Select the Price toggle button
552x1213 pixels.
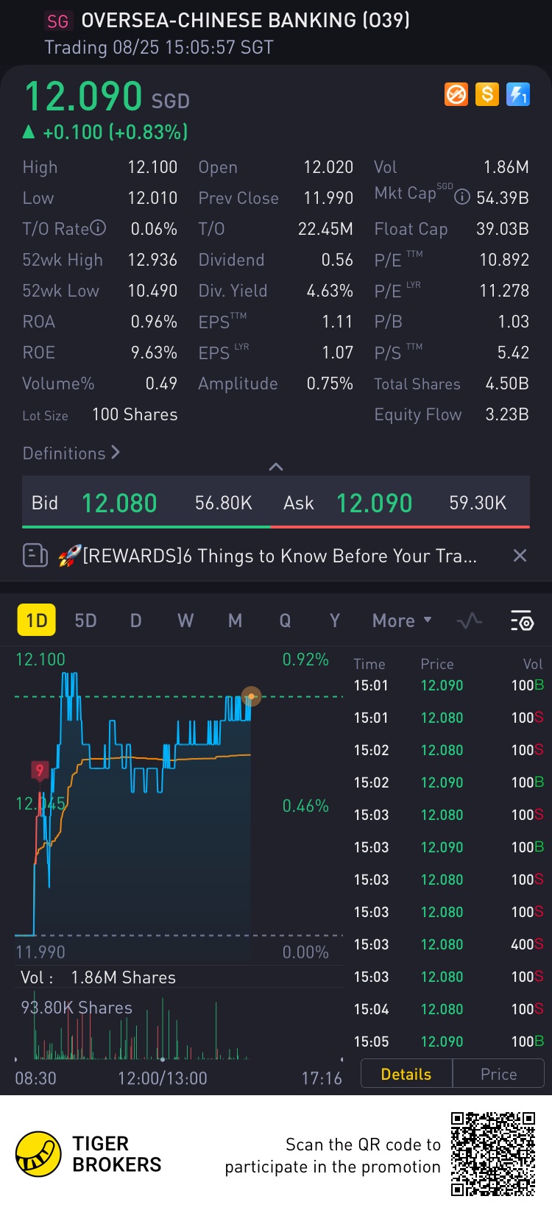(x=498, y=1074)
